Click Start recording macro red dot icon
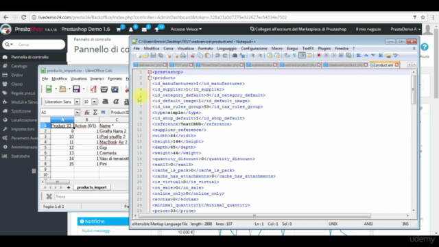This screenshot has height=247, width=439. pyautogui.click(x=319, y=56)
